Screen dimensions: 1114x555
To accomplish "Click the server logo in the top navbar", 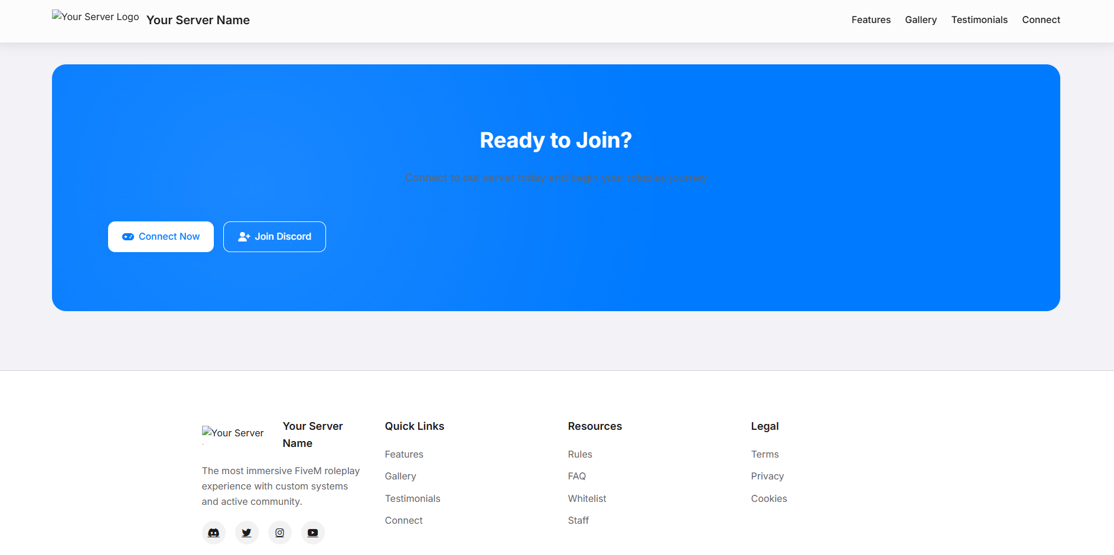I will 95,17.
